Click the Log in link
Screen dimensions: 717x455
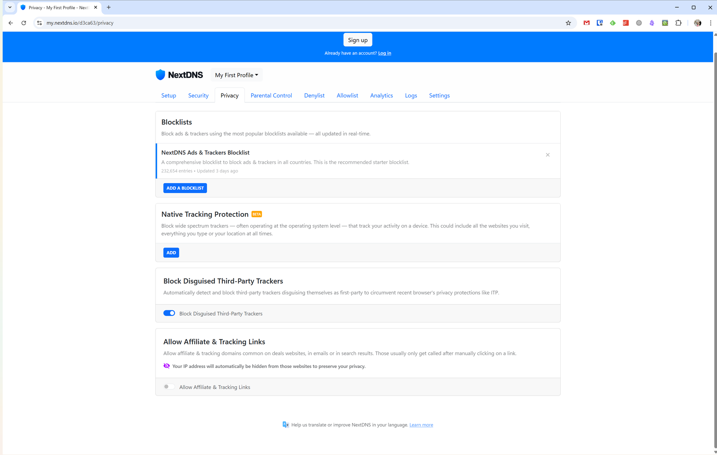384,53
